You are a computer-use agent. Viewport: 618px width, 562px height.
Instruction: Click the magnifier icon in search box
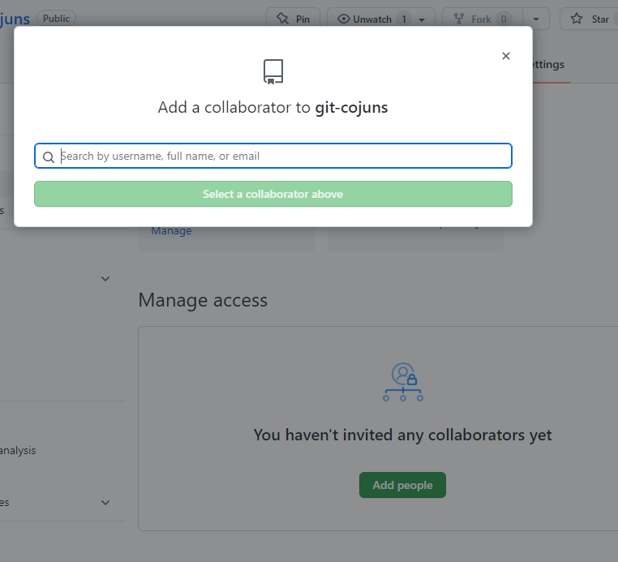point(49,157)
